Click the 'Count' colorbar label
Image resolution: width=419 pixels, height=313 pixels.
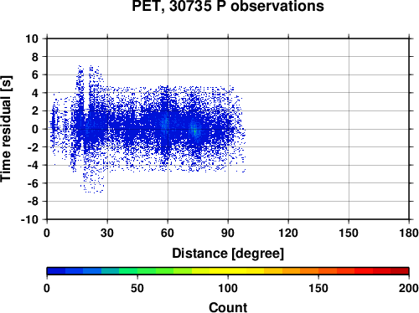(x=228, y=307)
